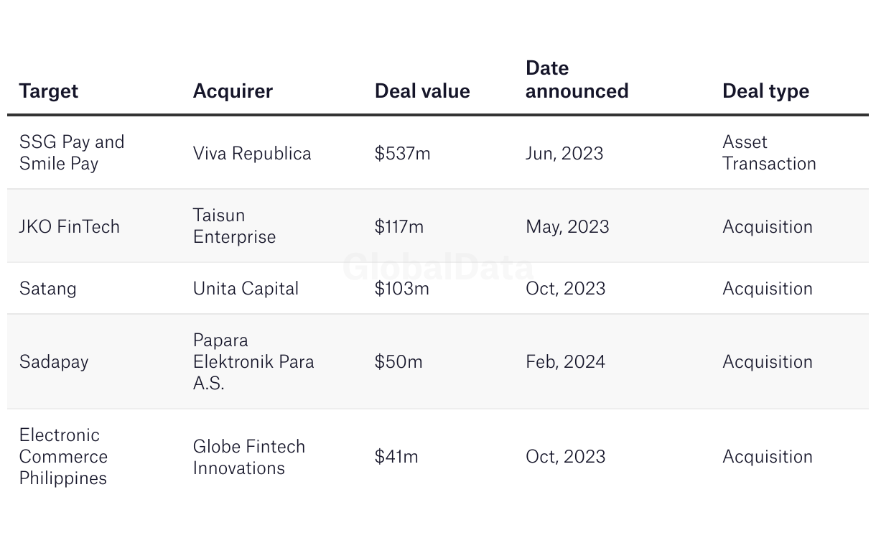Image resolution: width=876 pixels, height=533 pixels.
Task: Select Electronic Commerce Philippines target cell
Action: tap(63, 456)
